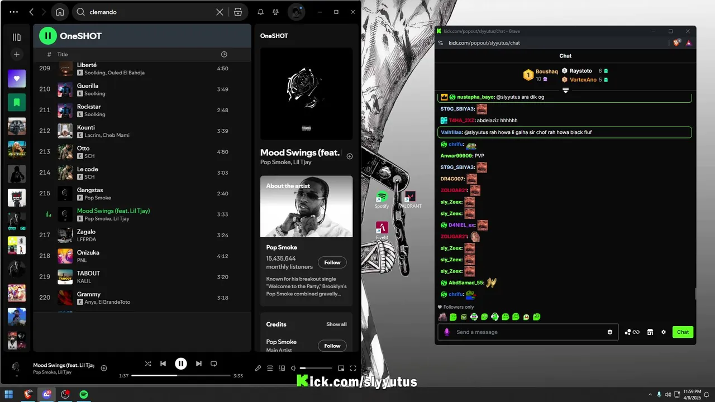Collapse the Kick chat leaderboard arrow
Screen dimensions: 715x402
coord(565,90)
